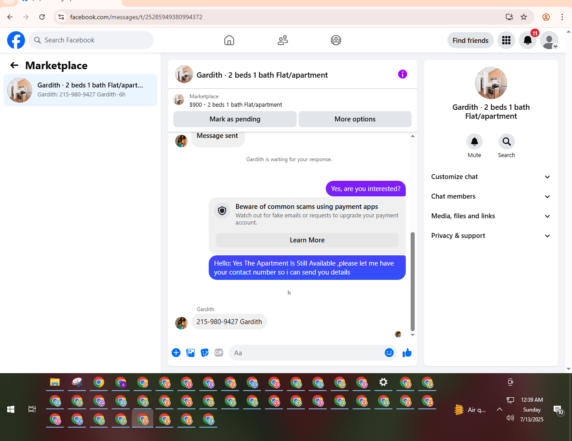Show hidden system tray icons

click(500, 409)
